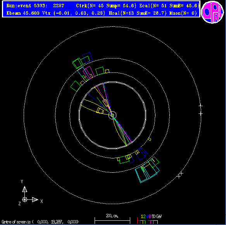
Task: Click the OPAL logo icon
Action: click(212, 12)
